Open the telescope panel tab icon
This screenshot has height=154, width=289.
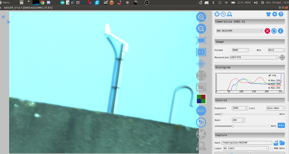[x=223, y=14]
